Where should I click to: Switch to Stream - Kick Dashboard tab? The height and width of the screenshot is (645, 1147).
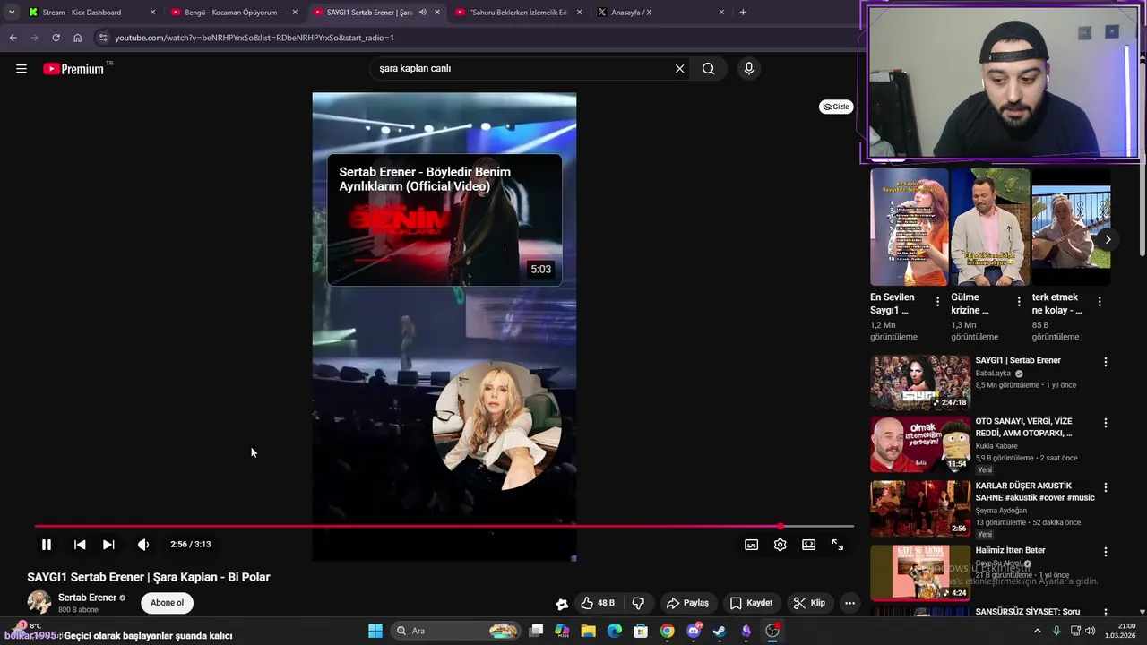pyautogui.click(x=92, y=13)
